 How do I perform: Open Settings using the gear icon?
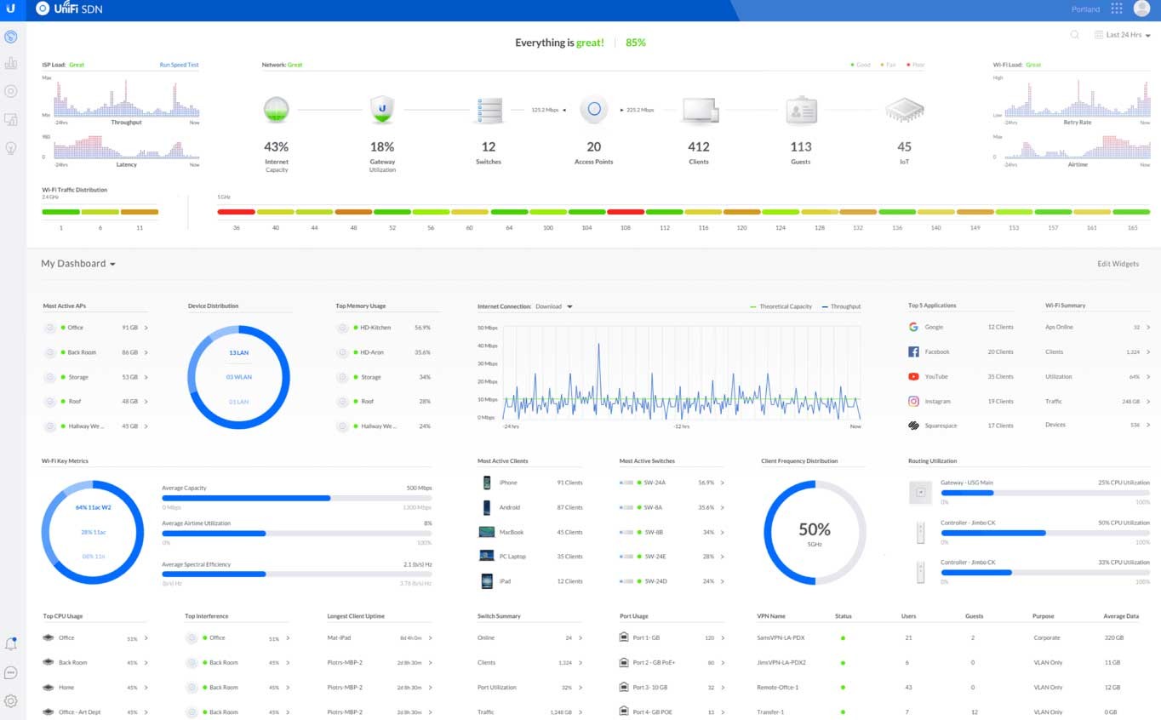point(11,698)
